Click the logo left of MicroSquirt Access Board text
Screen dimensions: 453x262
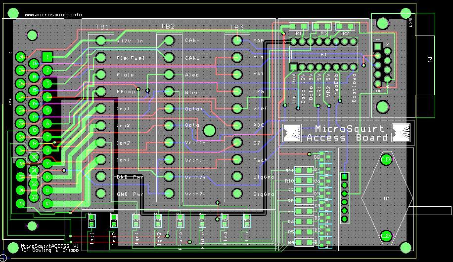tap(292, 133)
